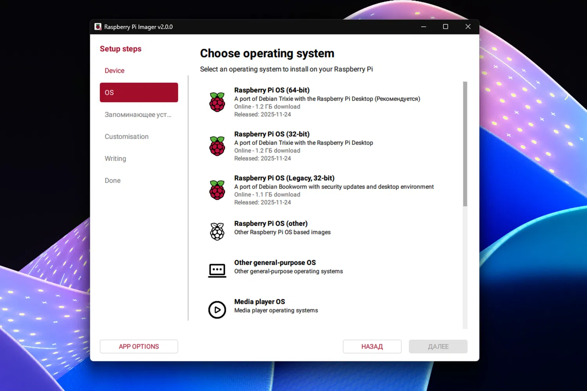Open the Запоминающее уст… step
The image size is (587, 391).
click(x=139, y=115)
